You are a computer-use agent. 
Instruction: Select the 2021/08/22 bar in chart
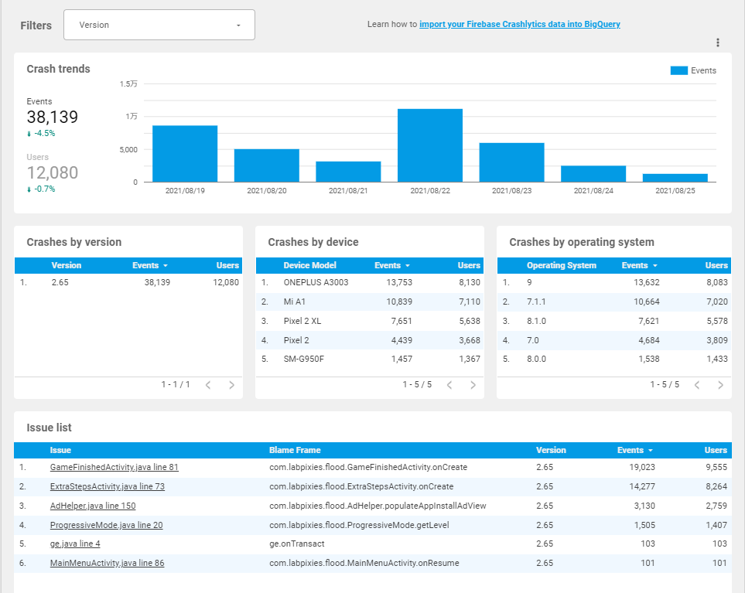(x=430, y=145)
